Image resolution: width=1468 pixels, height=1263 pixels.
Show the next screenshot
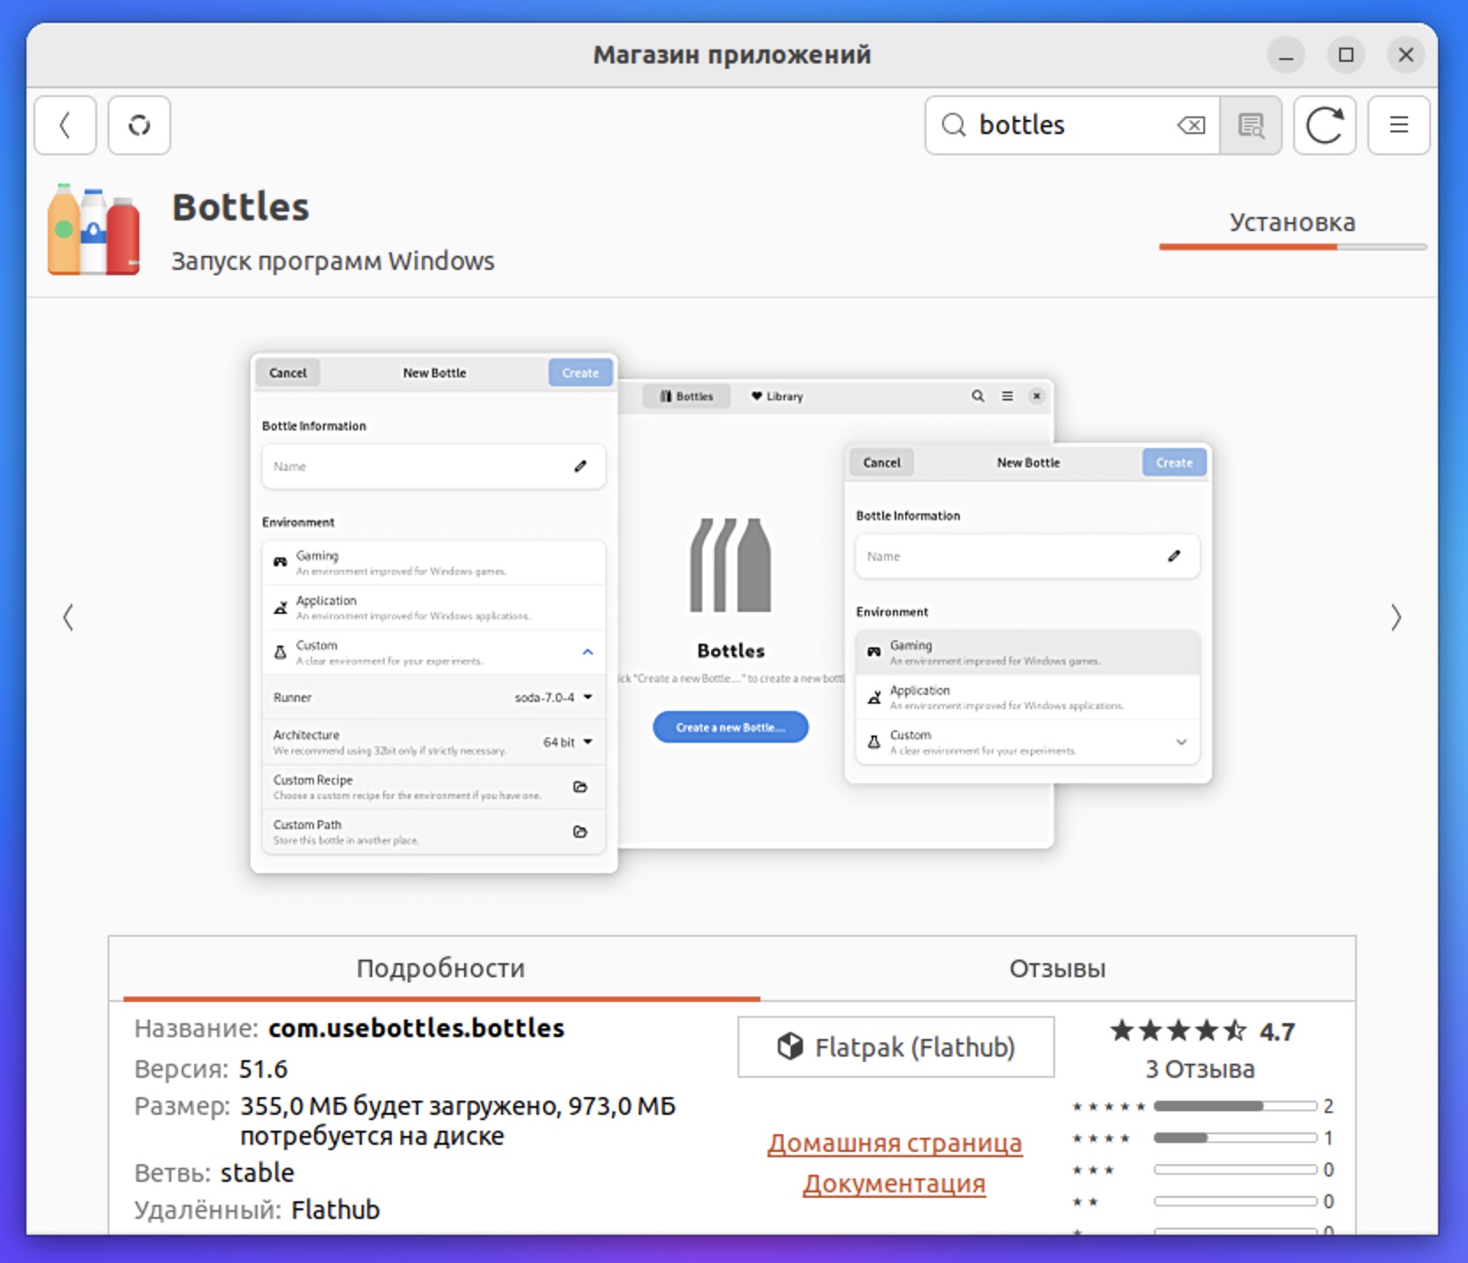pos(1396,617)
